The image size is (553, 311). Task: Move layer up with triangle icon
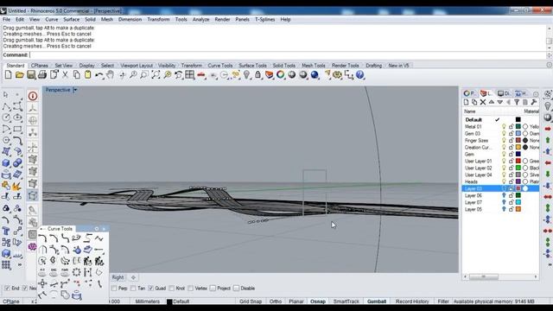492,102
